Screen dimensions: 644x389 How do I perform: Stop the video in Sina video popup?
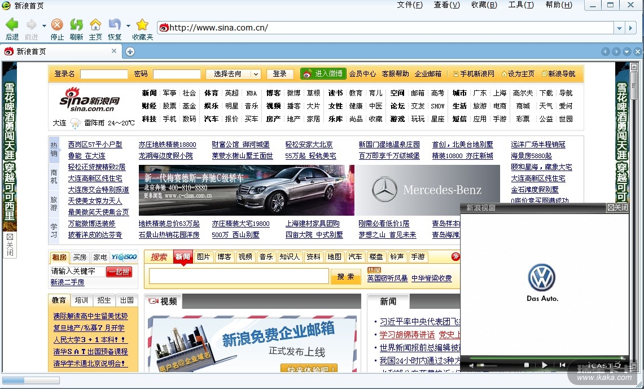(527, 365)
